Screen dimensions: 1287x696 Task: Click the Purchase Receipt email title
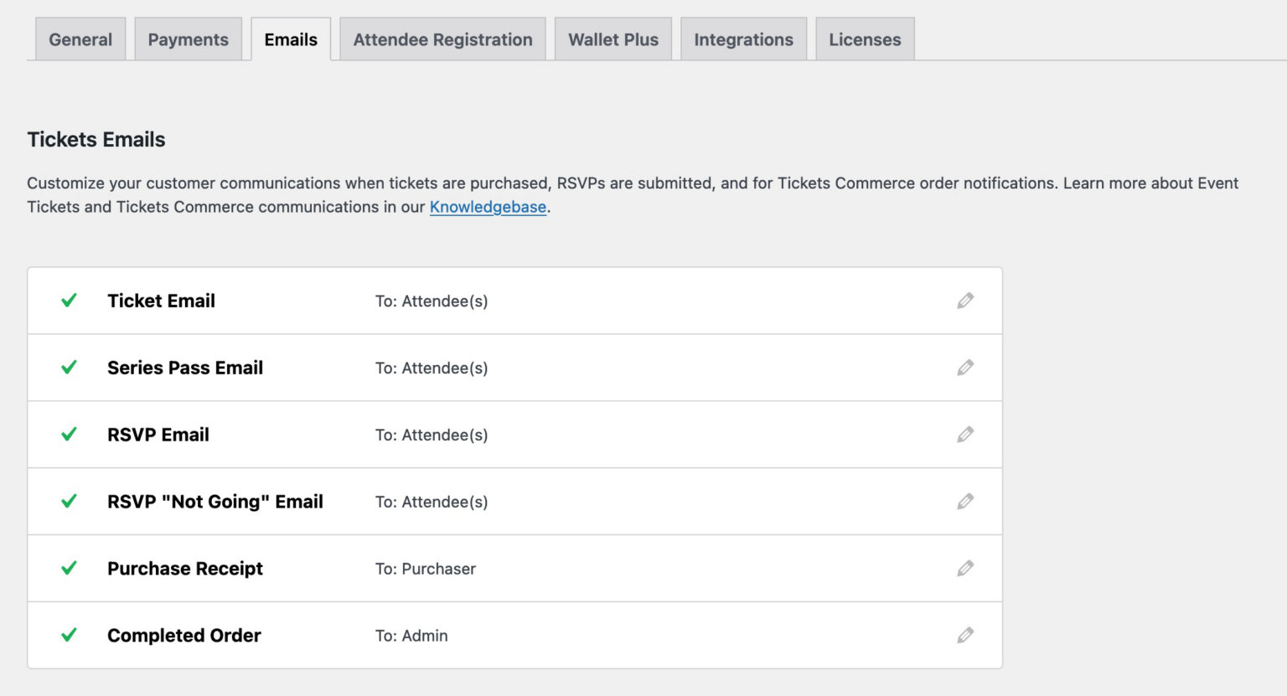click(185, 569)
